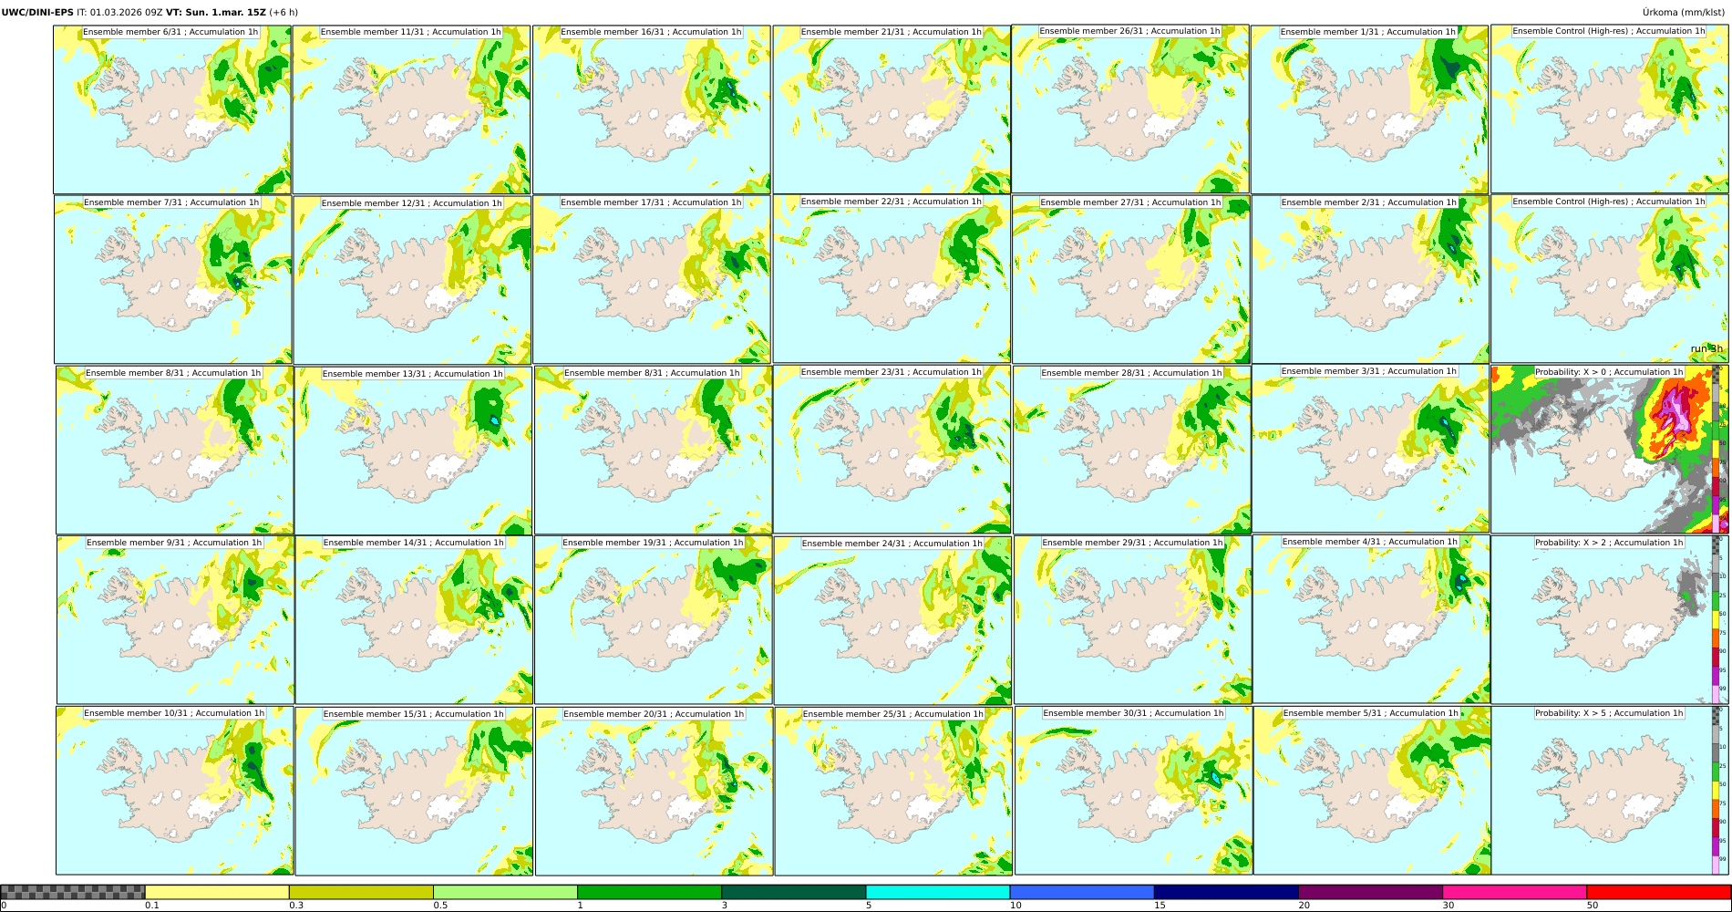Pick the dark green 3–5 legend swatch
Viewport: 1732px width, 912px height.
793,892
